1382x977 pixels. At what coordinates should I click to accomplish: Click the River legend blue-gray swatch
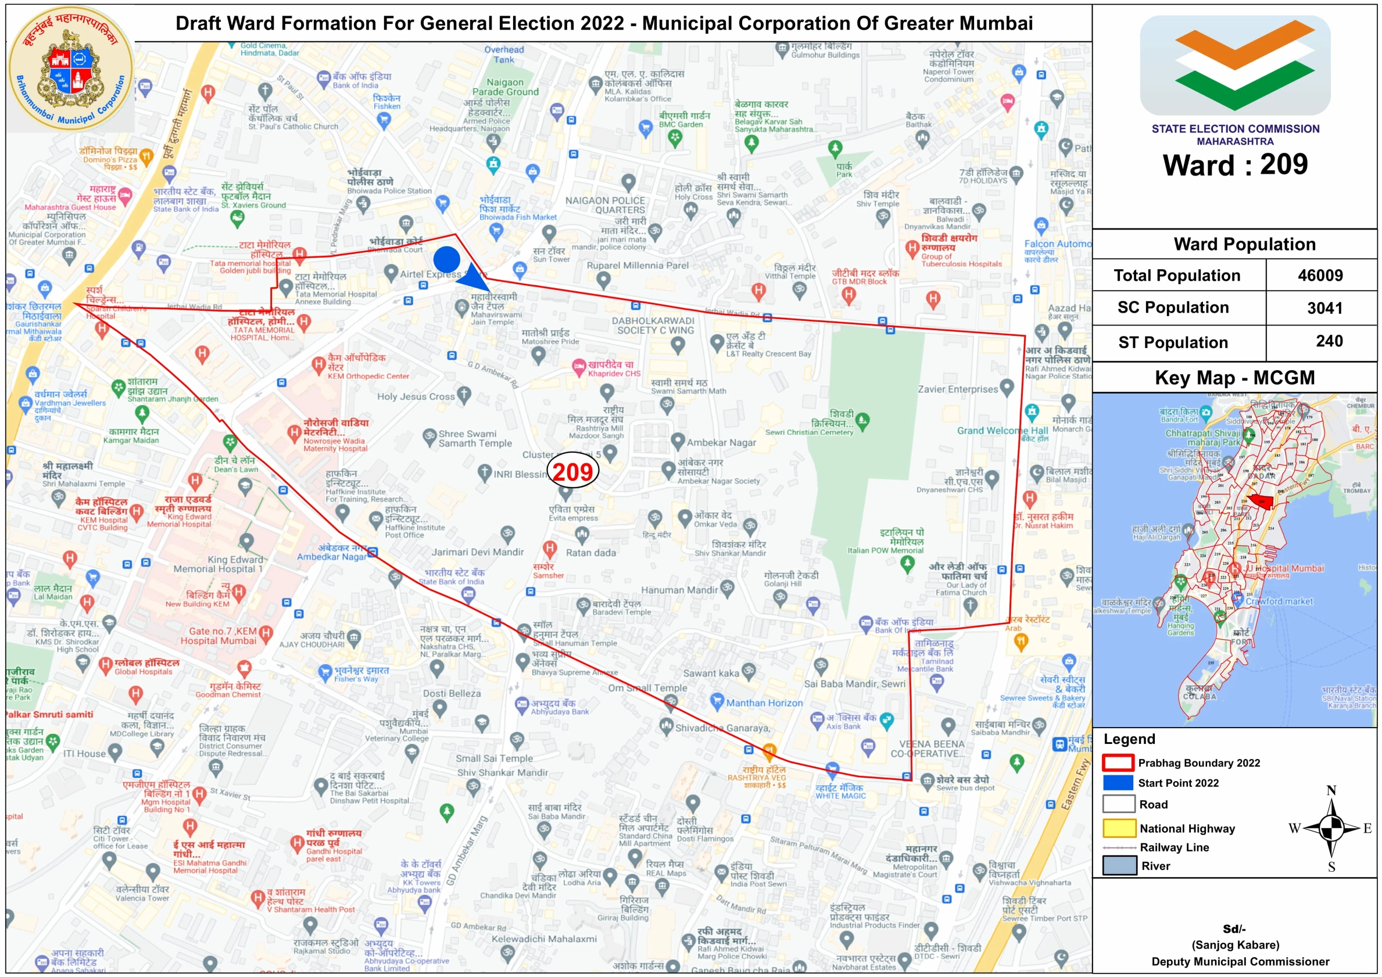point(1119,865)
